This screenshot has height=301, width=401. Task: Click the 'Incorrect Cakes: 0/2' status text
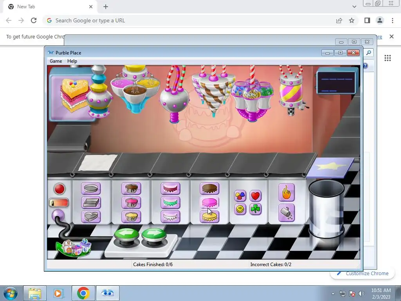[271, 265]
